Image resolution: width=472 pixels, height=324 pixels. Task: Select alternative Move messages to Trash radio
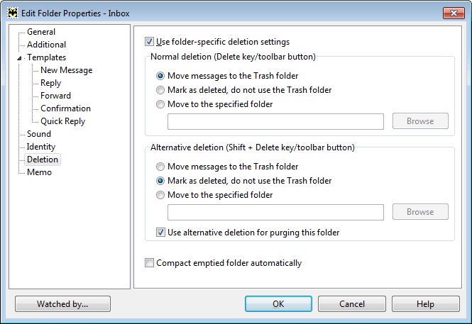[160, 167]
